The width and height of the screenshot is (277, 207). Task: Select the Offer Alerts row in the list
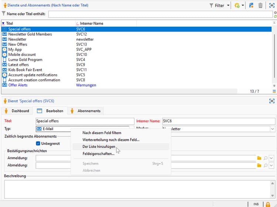click(x=18, y=85)
